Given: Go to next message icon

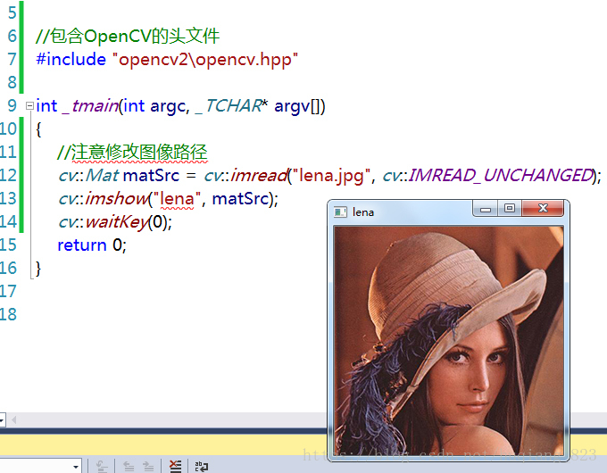Looking at the screenshot, I should click(148, 467).
